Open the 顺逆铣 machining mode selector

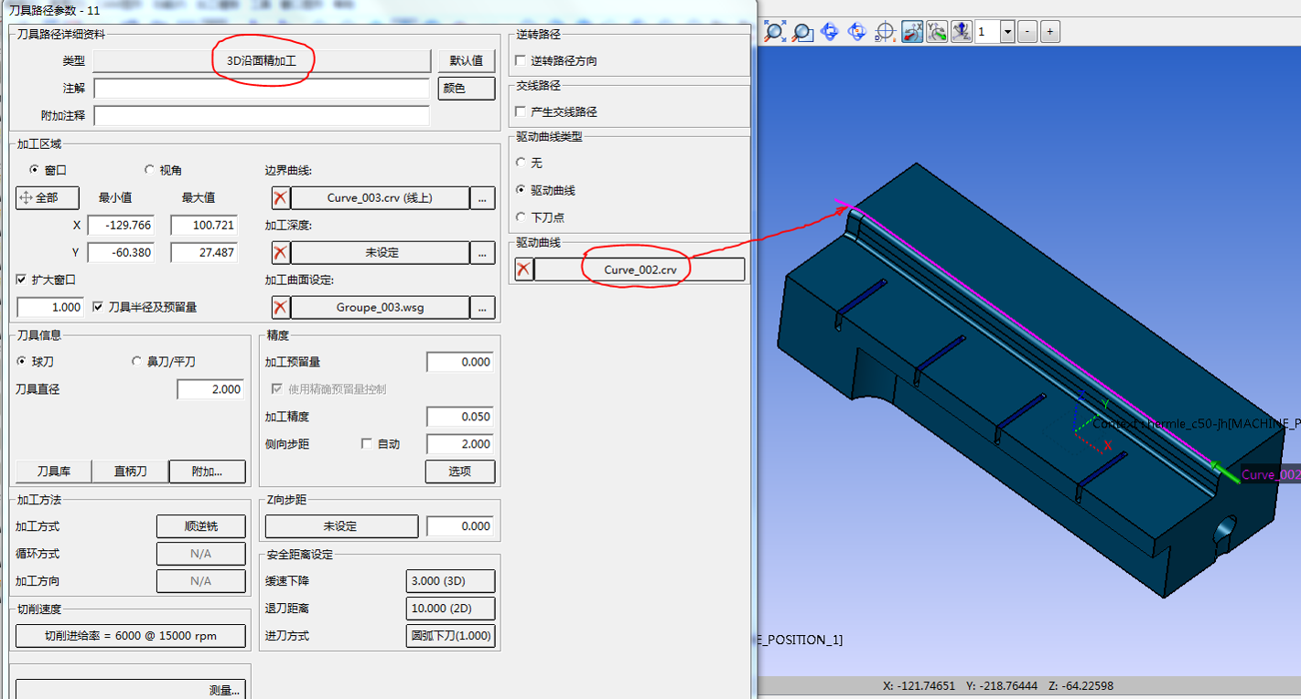[200, 526]
